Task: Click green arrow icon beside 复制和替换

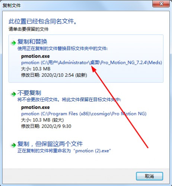Action: (13, 43)
